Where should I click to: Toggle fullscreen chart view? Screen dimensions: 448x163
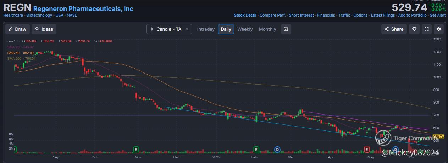(427, 29)
